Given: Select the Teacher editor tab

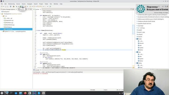Looking at the screenshot, I should coord(37,9).
